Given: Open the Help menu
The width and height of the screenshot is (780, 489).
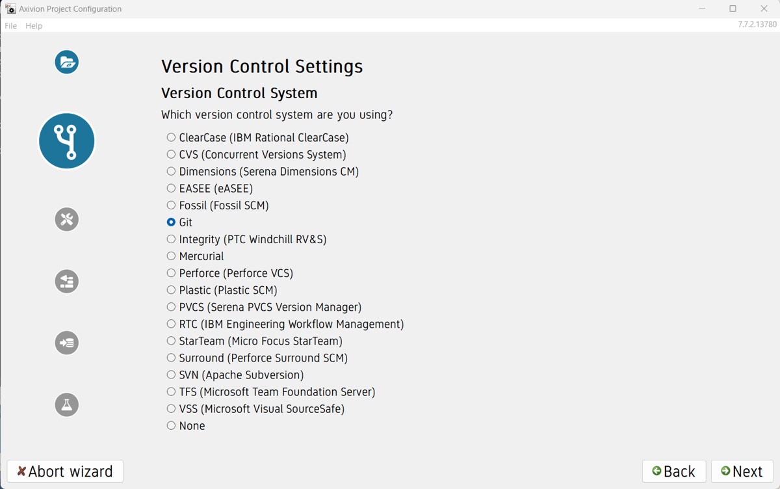Looking at the screenshot, I should coord(34,26).
